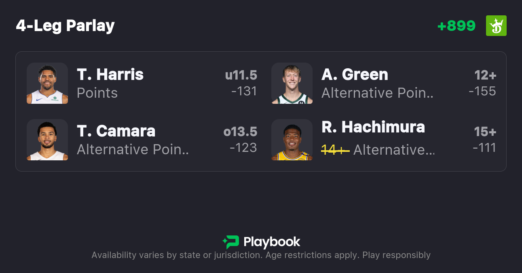Click the Playbook logo icon
The width and height of the screenshot is (522, 273).
point(230,242)
